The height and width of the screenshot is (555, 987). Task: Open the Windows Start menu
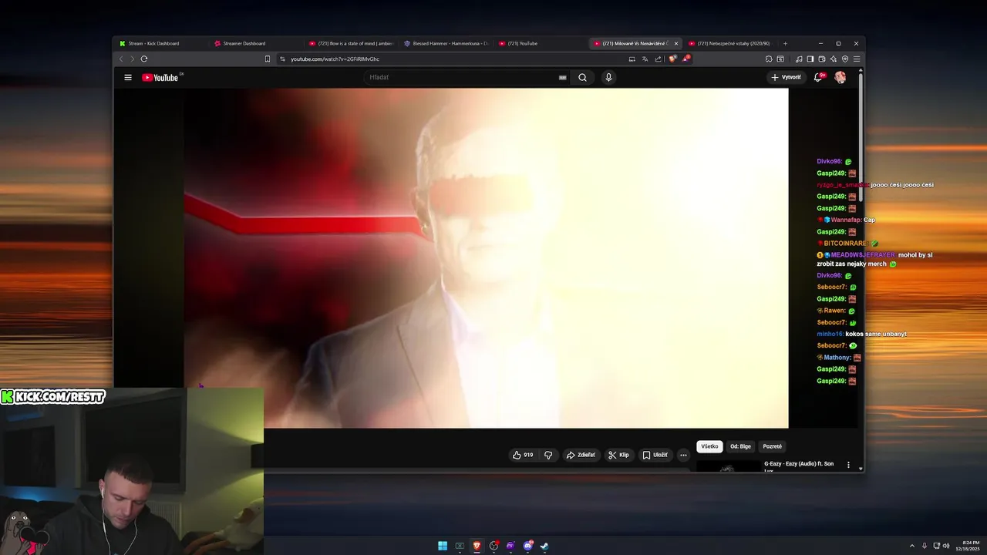point(443,546)
